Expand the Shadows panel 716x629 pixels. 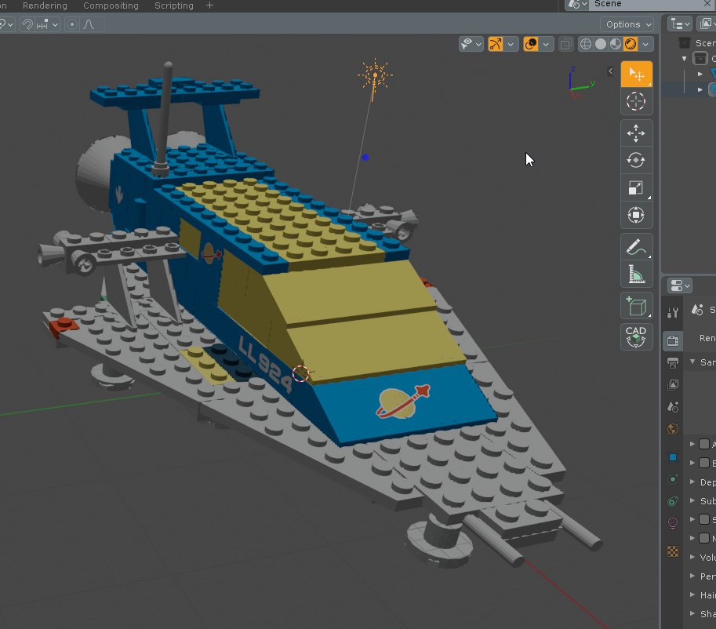pyautogui.click(x=692, y=613)
